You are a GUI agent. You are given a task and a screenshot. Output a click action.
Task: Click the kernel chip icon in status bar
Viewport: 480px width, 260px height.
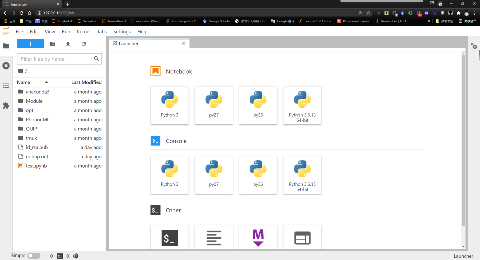click(x=76, y=256)
